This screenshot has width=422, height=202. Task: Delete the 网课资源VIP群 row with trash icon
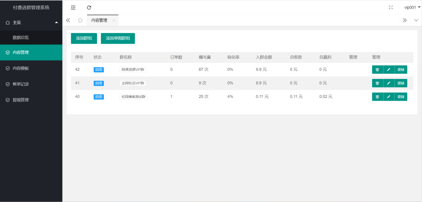(x=377, y=70)
